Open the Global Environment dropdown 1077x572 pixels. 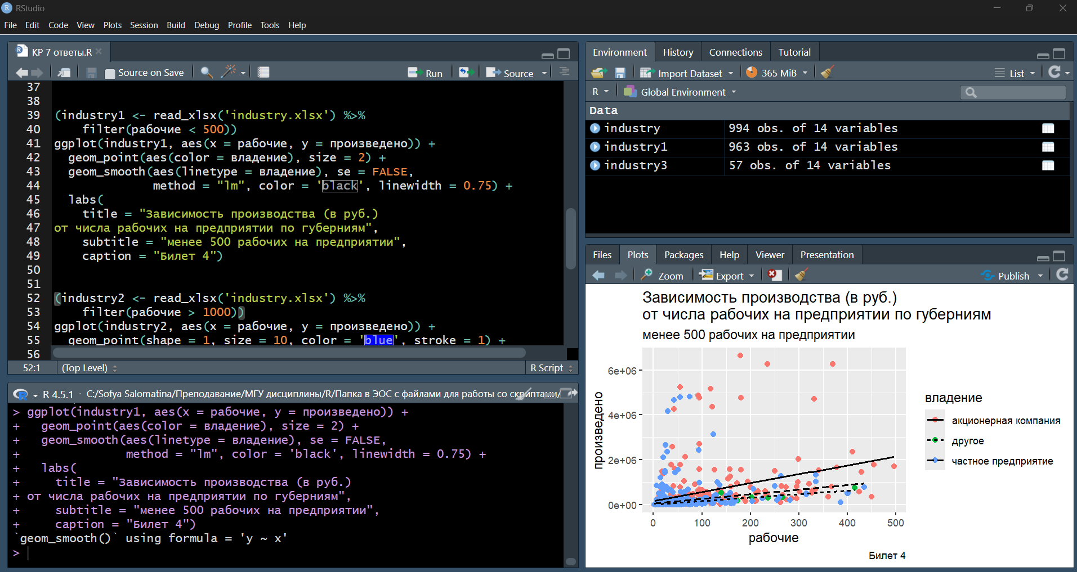pyautogui.click(x=683, y=92)
